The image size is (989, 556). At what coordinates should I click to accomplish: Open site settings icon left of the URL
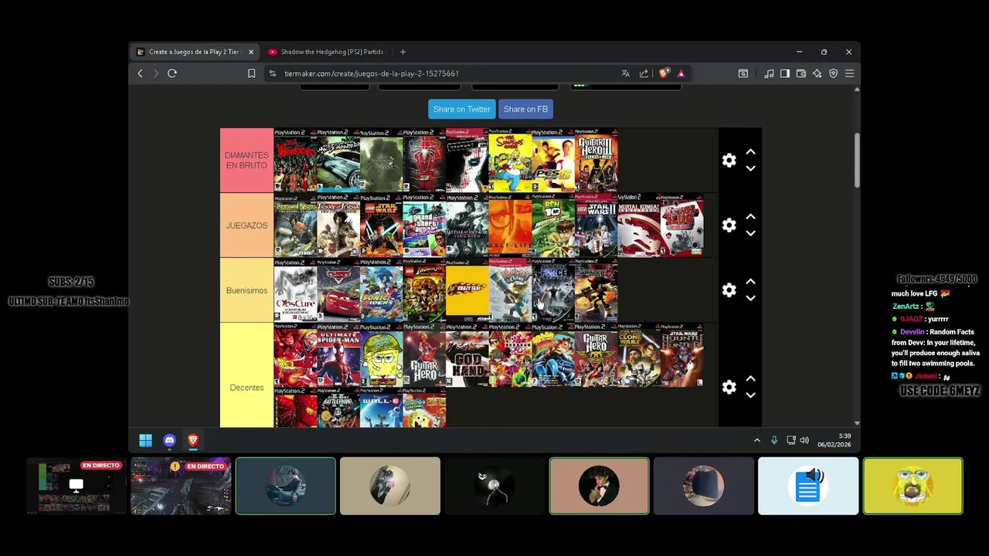click(x=272, y=73)
